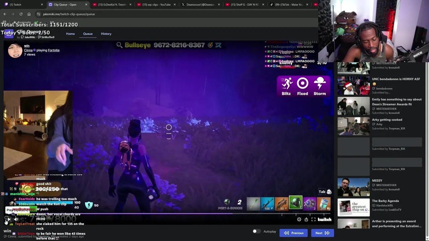Image resolution: width=429 pixels, height=241 pixels.
Task: Click the player share icon
Action: (306, 220)
